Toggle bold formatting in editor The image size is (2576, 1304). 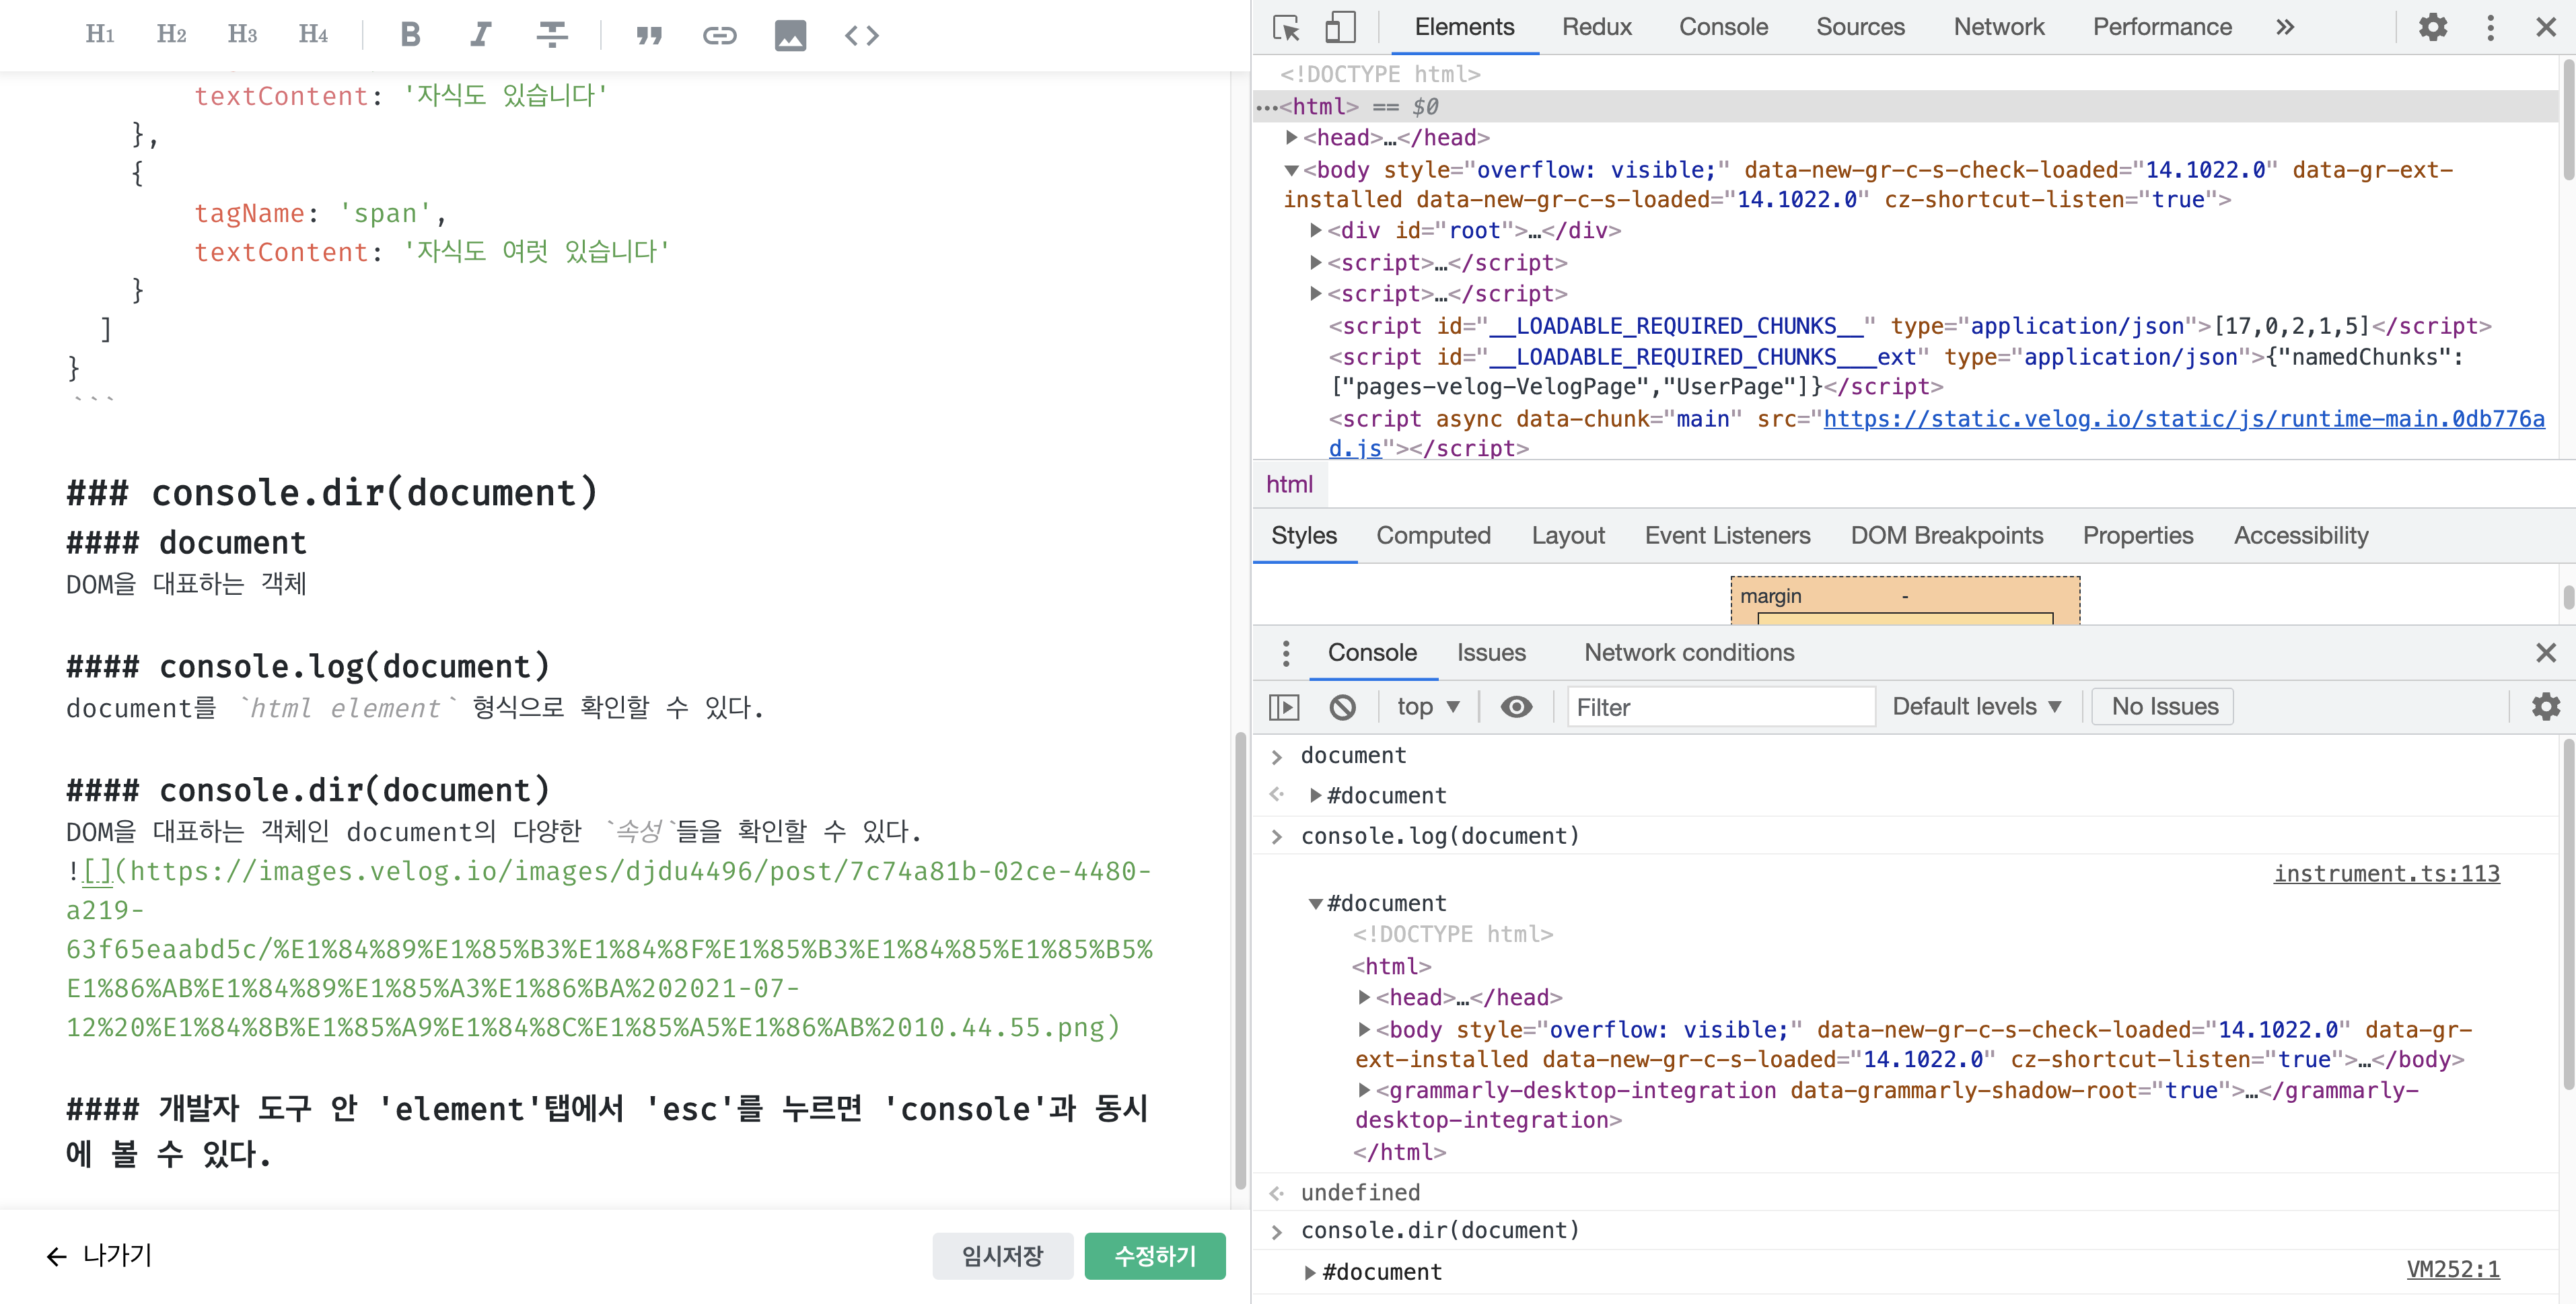[410, 35]
